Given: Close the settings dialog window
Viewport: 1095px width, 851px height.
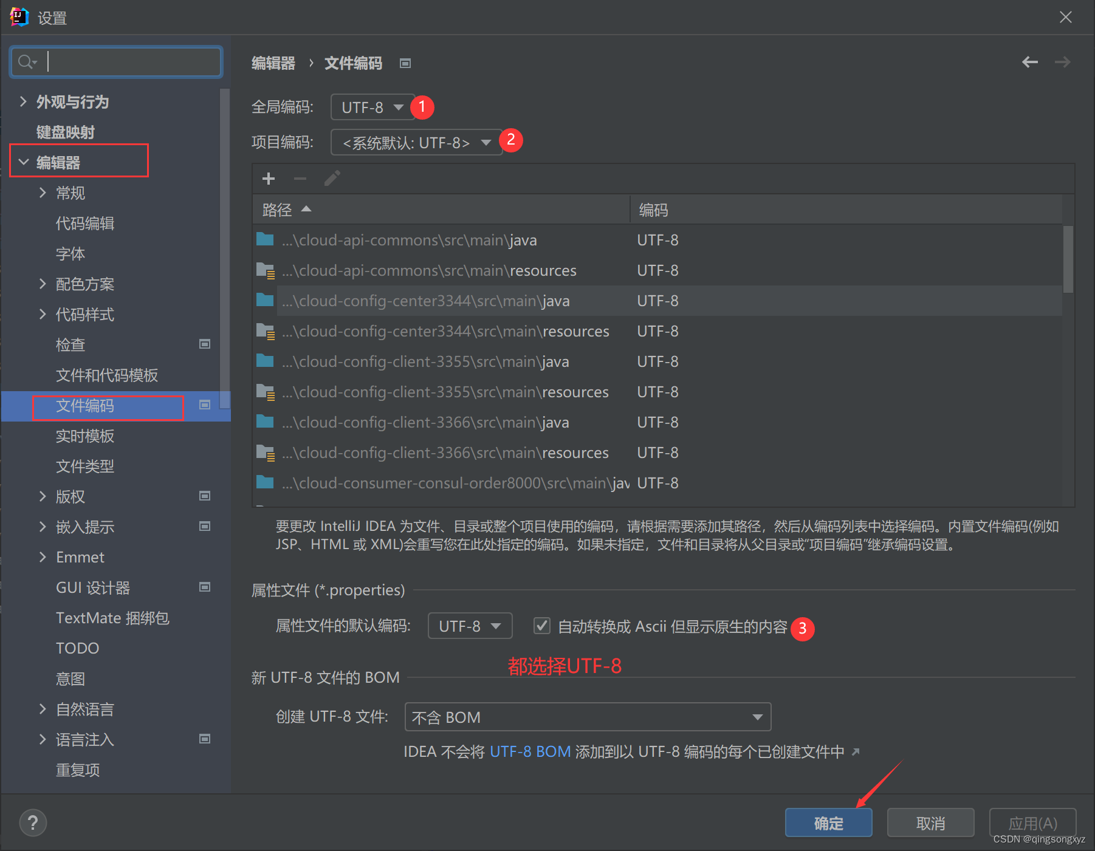Looking at the screenshot, I should [x=1066, y=17].
